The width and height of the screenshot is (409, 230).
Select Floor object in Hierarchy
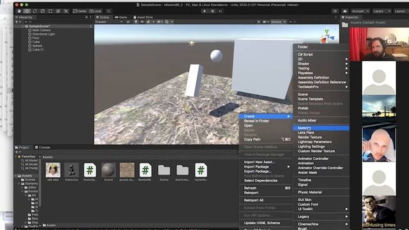pyautogui.click(x=36, y=38)
